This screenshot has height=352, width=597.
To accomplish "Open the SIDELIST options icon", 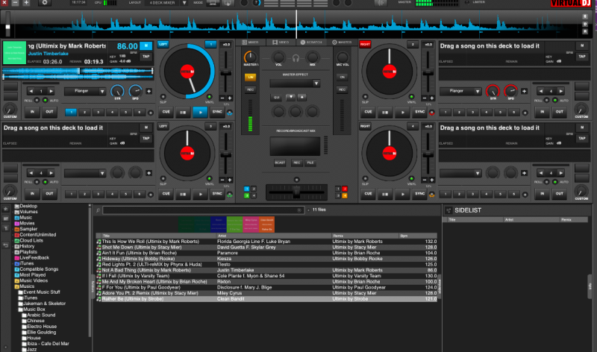I will tap(448, 210).
